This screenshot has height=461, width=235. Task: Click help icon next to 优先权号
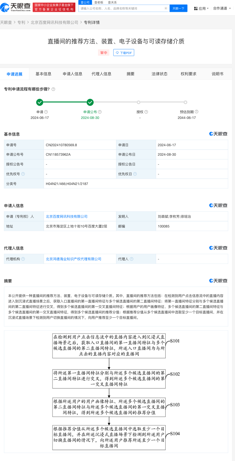coord(23,174)
